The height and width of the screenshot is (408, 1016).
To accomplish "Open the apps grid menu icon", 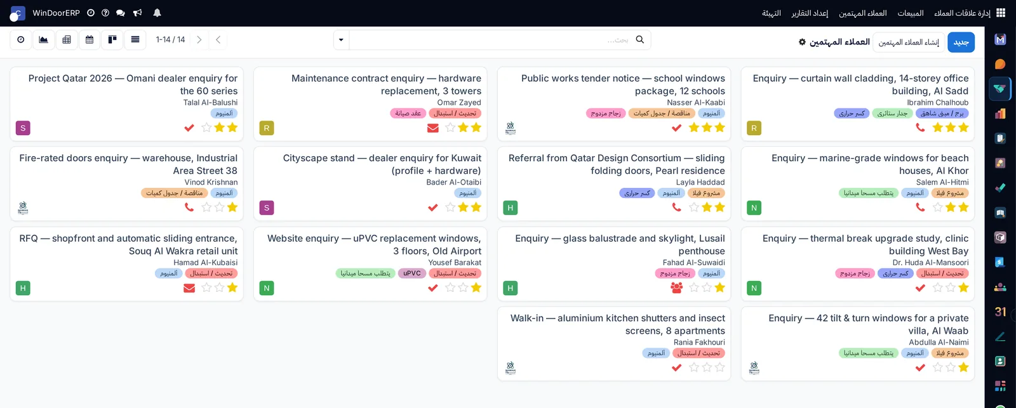I will (1001, 13).
